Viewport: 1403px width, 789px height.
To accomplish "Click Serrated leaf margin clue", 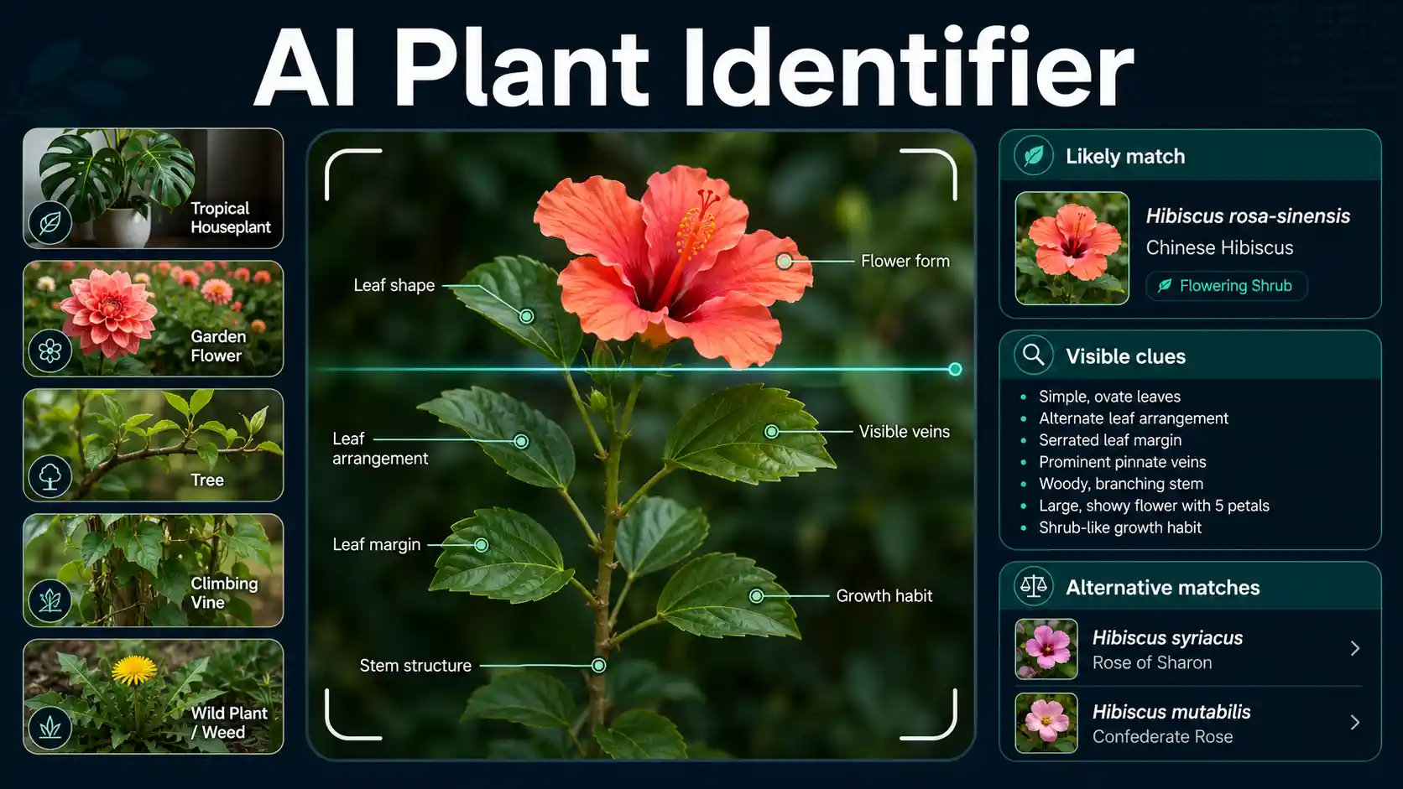I will [1109, 440].
